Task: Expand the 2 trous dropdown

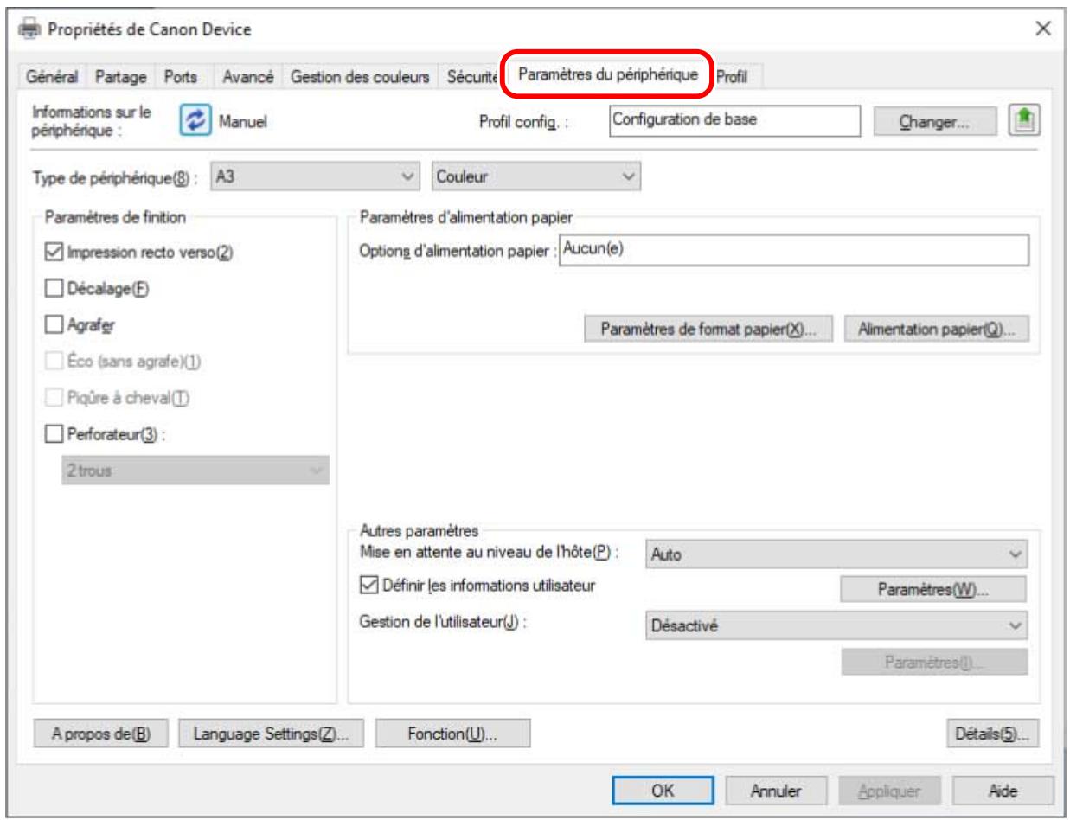Action: 195,471
